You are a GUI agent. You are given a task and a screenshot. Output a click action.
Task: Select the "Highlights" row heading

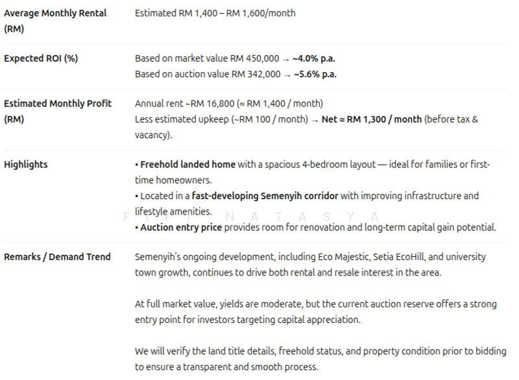tap(26, 165)
